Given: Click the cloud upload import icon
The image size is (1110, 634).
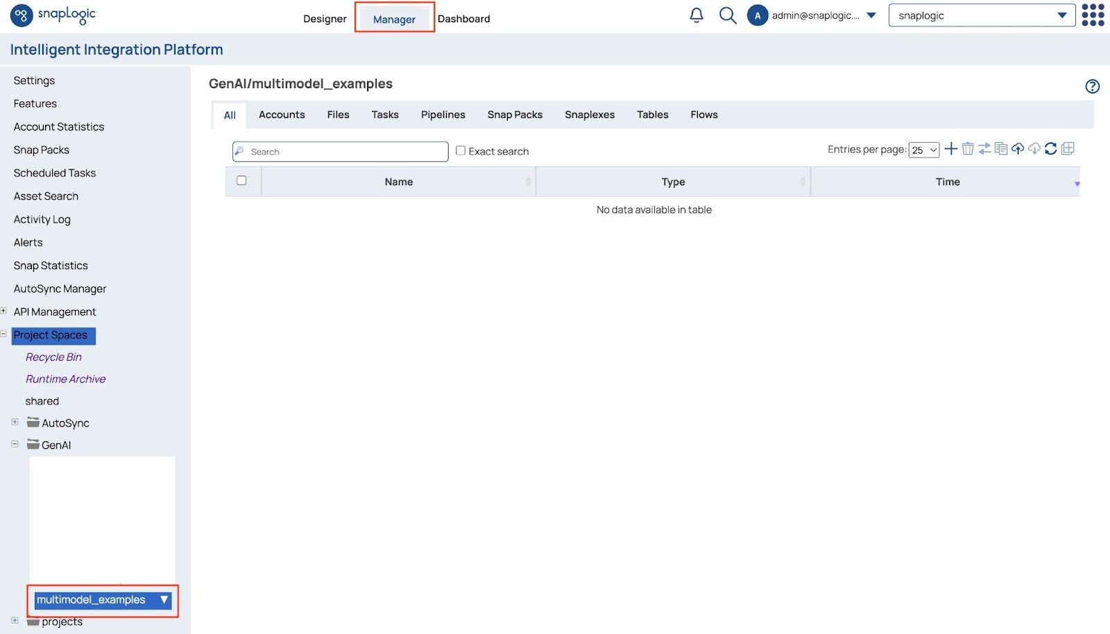Looking at the screenshot, I should 1017,148.
